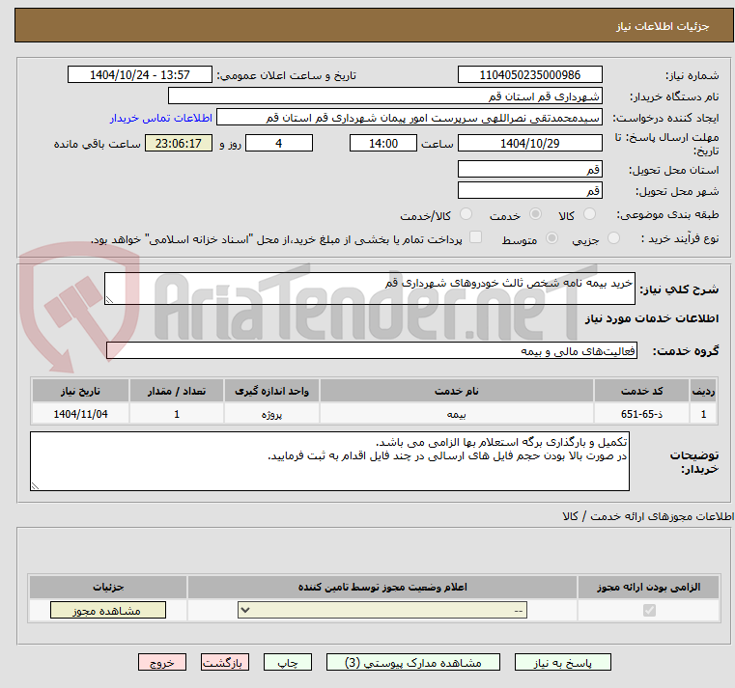Click the الزامی بودن ارائه مجوز header
Viewport: 735px width, 688px height.
click(649, 587)
